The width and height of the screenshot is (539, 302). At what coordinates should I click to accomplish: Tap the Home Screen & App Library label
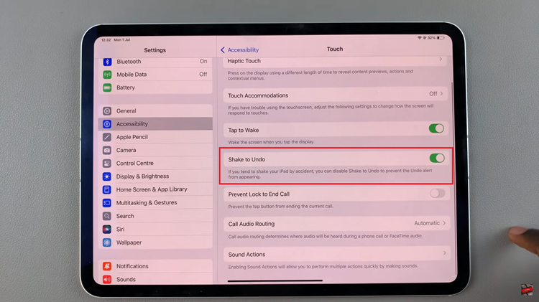click(x=152, y=189)
